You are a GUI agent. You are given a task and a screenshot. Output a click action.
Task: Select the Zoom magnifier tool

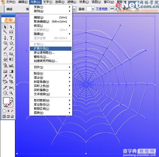pyautogui.click(x=11, y=93)
